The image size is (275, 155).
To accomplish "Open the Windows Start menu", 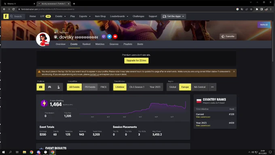I will [x=3, y=152].
